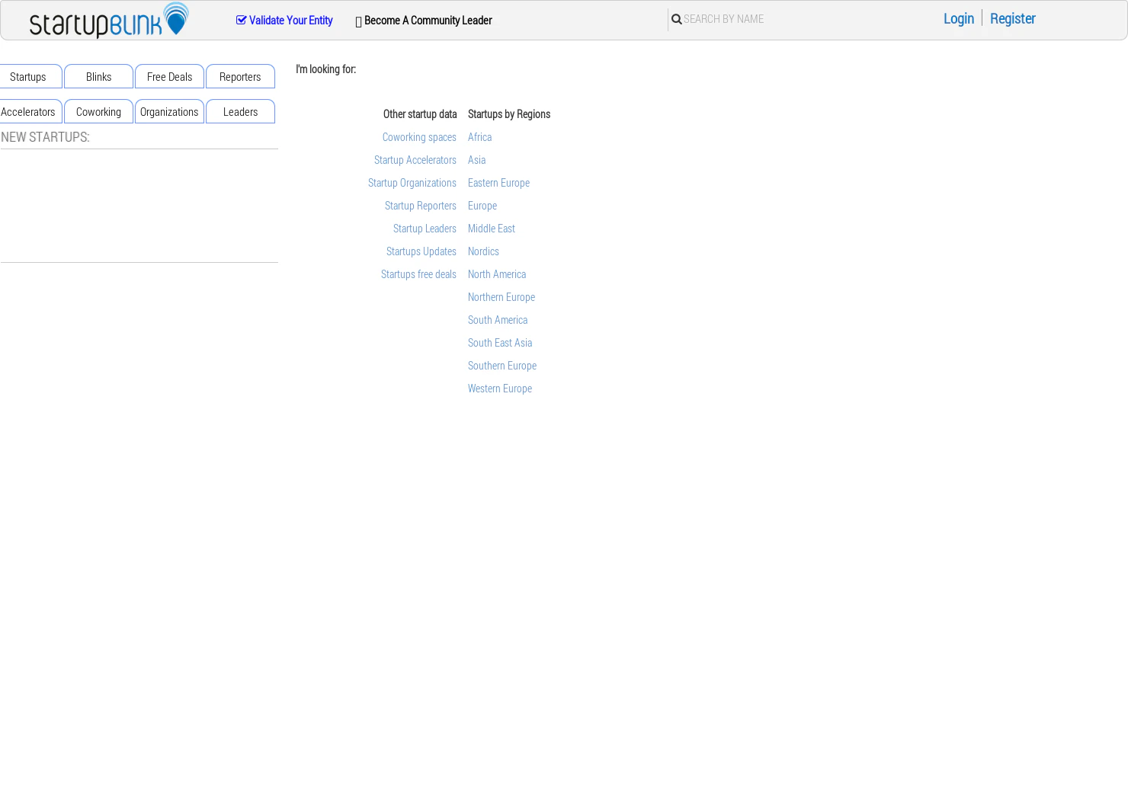Select the Accelerators tab
This screenshot has height=790, width=1128.
click(x=29, y=111)
